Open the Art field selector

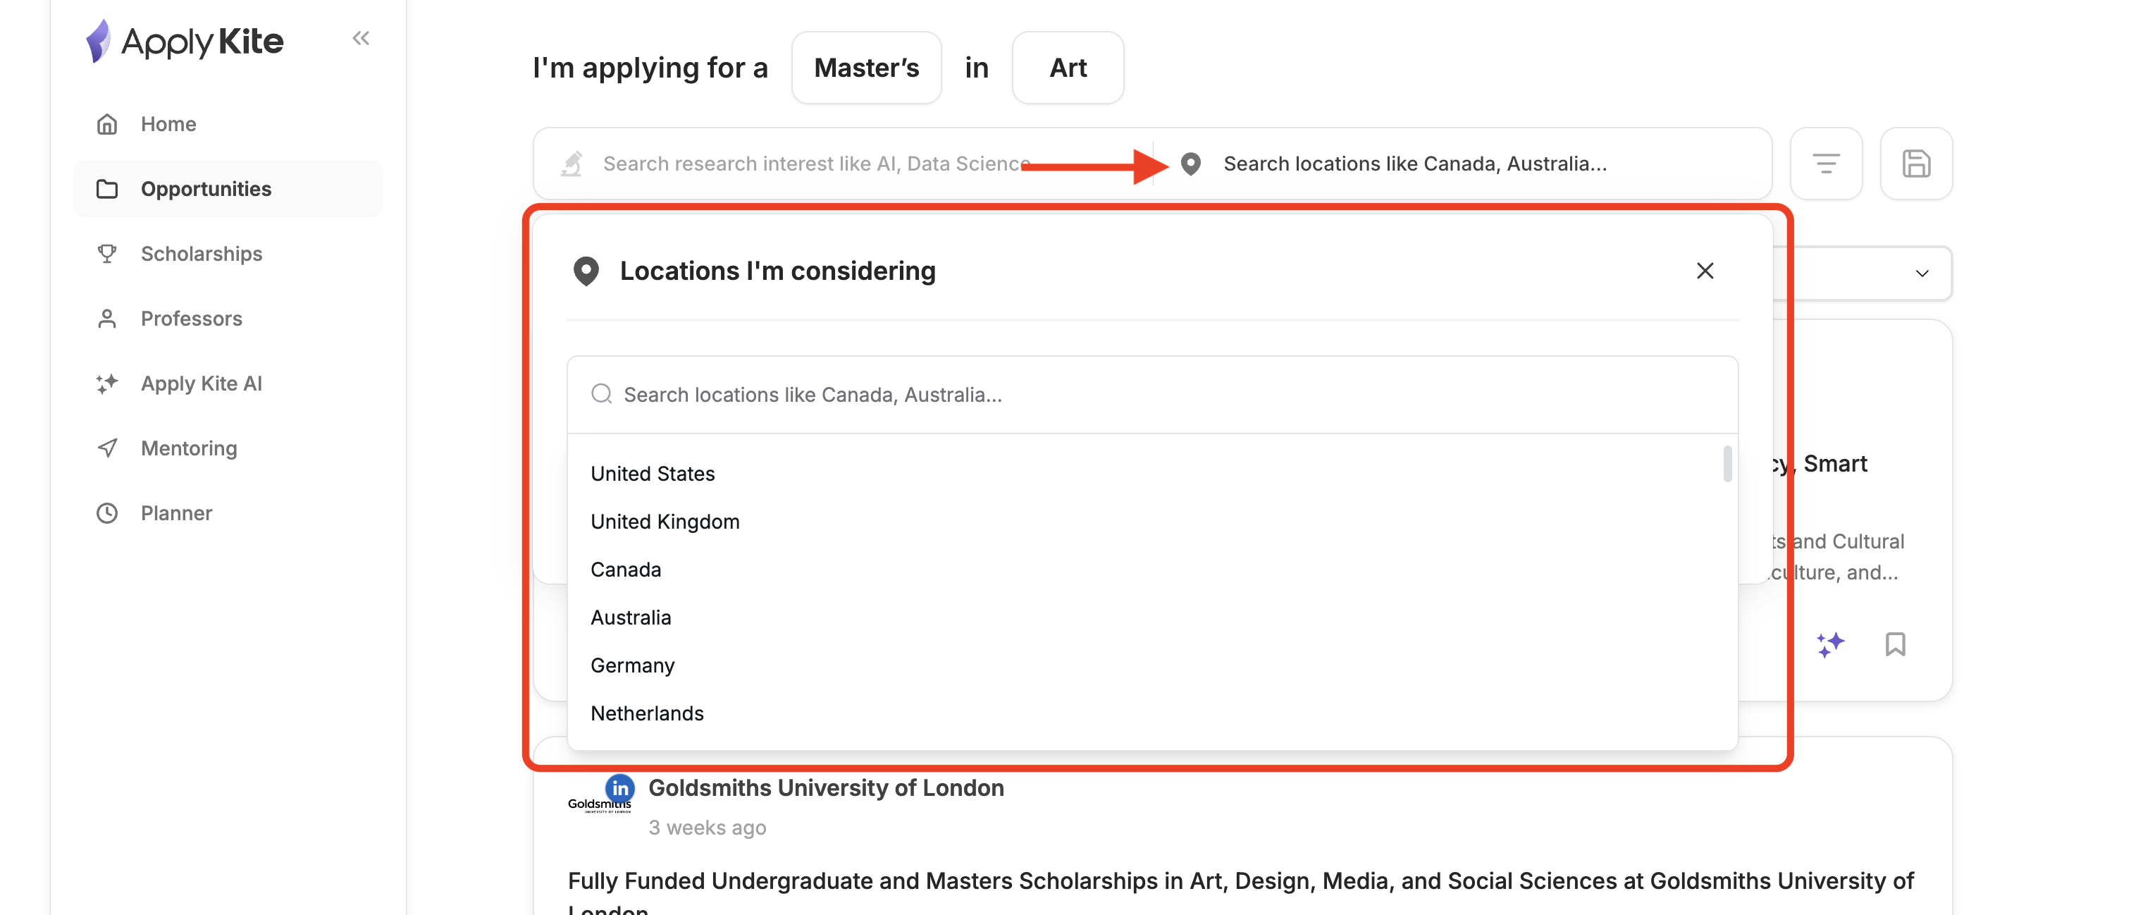[1067, 68]
